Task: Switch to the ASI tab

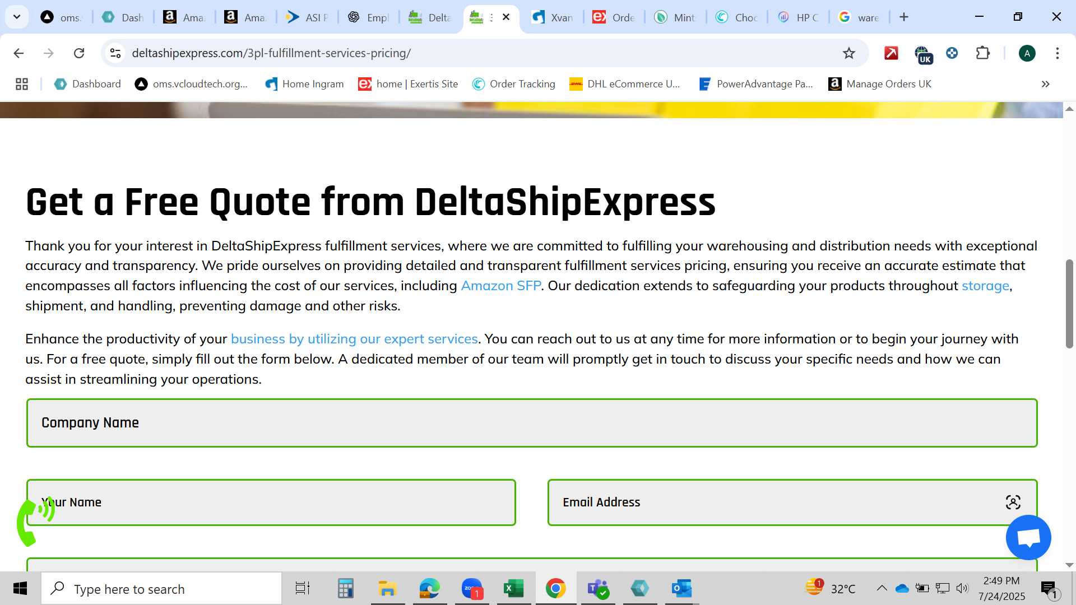Action: coord(307,17)
